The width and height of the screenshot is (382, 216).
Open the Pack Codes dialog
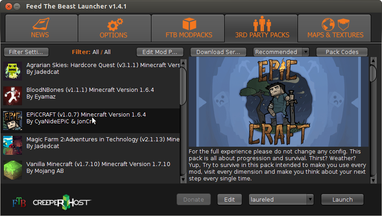tap(342, 52)
